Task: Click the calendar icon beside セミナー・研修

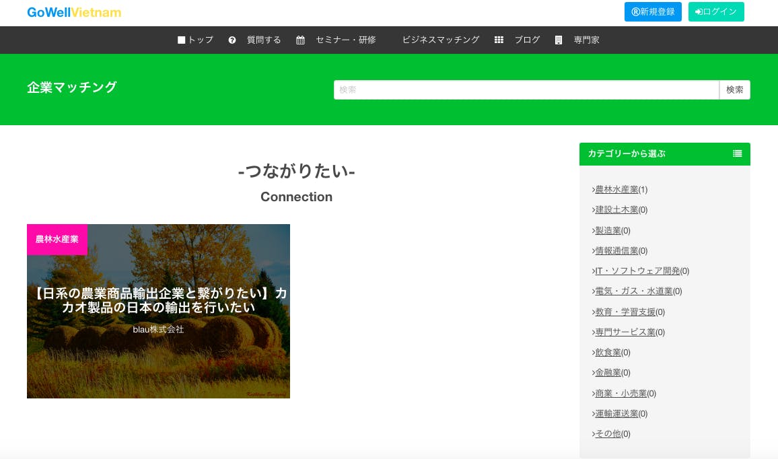Action: [300, 40]
